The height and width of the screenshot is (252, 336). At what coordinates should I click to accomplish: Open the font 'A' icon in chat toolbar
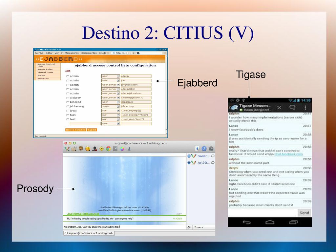(129, 149)
